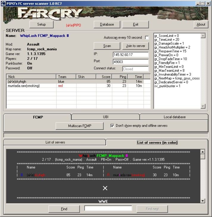Click Join to server button
This screenshot has width=212, height=217.
pyautogui.click(x=135, y=46)
